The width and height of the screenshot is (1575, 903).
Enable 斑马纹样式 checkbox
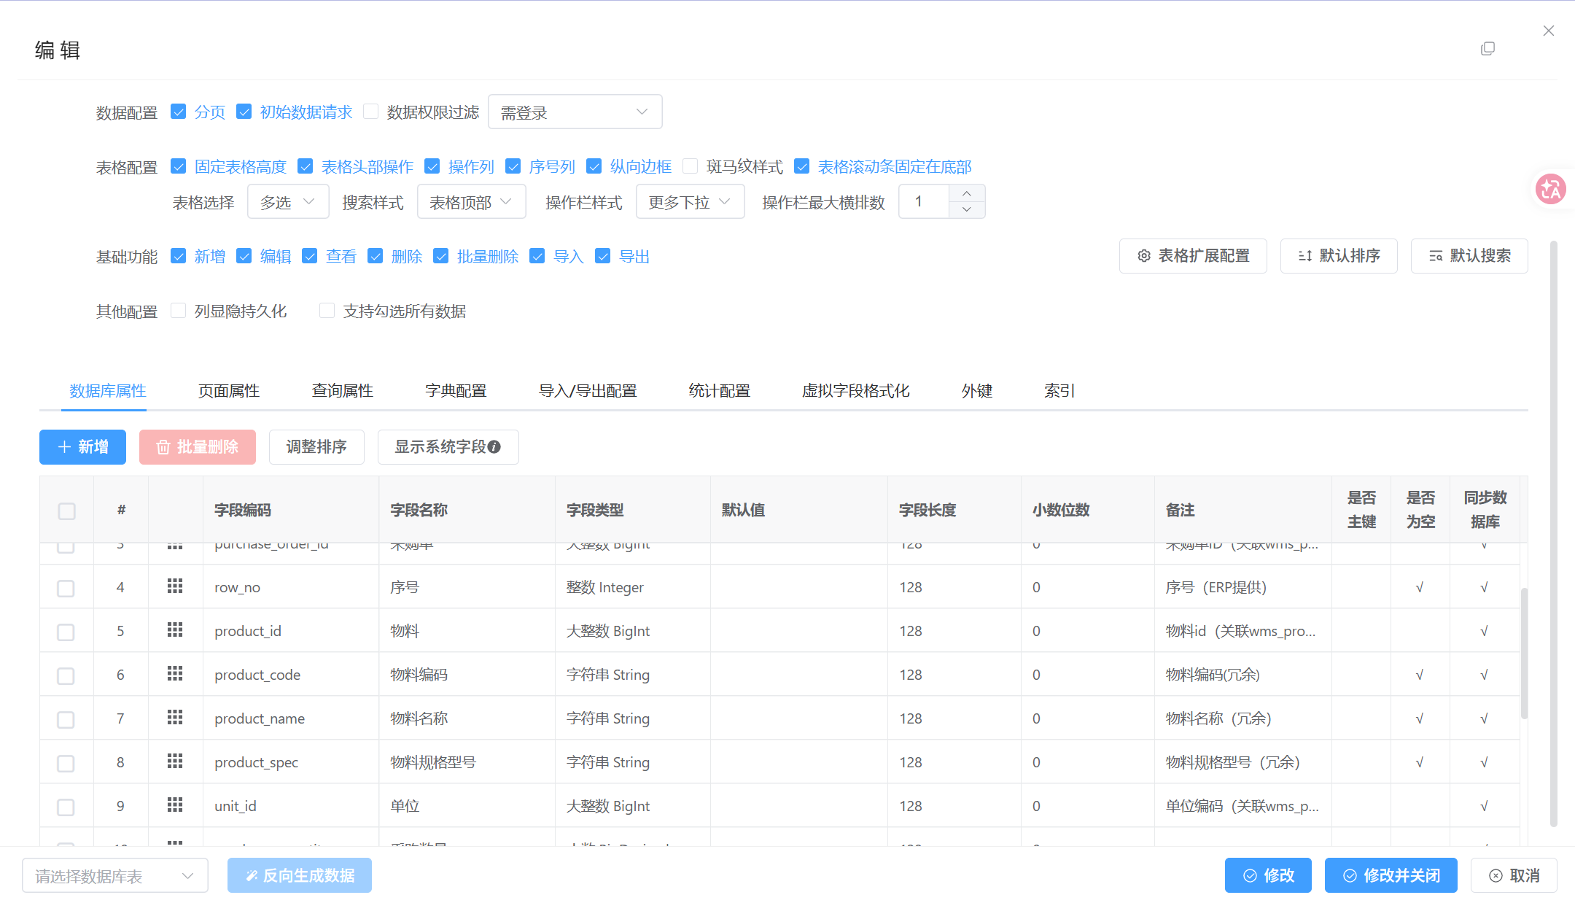pyautogui.click(x=690, y=166)
